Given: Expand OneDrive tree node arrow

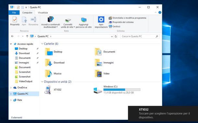Looking at the screenshot, I should coord(11,87).
